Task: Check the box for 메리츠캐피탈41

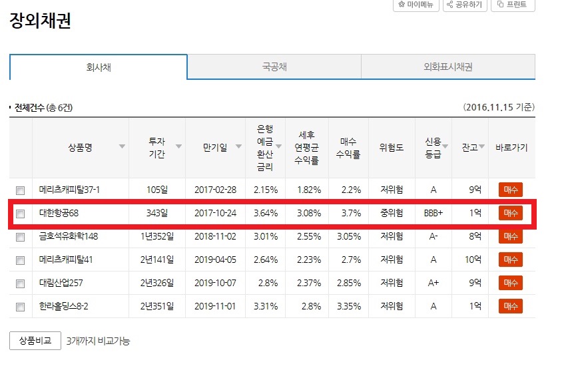Action: [x=21, y=260]
